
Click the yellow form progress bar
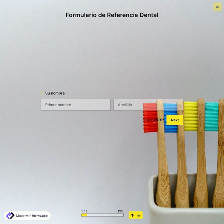pyautogui.click(x=102, y=215)
